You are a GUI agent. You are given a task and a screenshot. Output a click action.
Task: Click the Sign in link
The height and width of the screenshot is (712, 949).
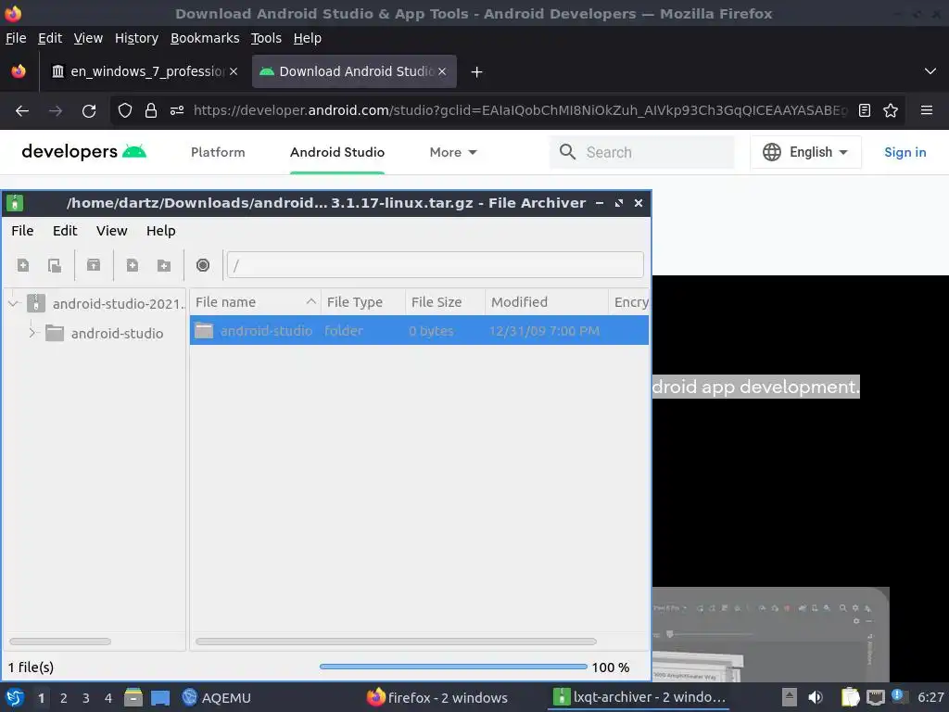click(x=905, y=153)
